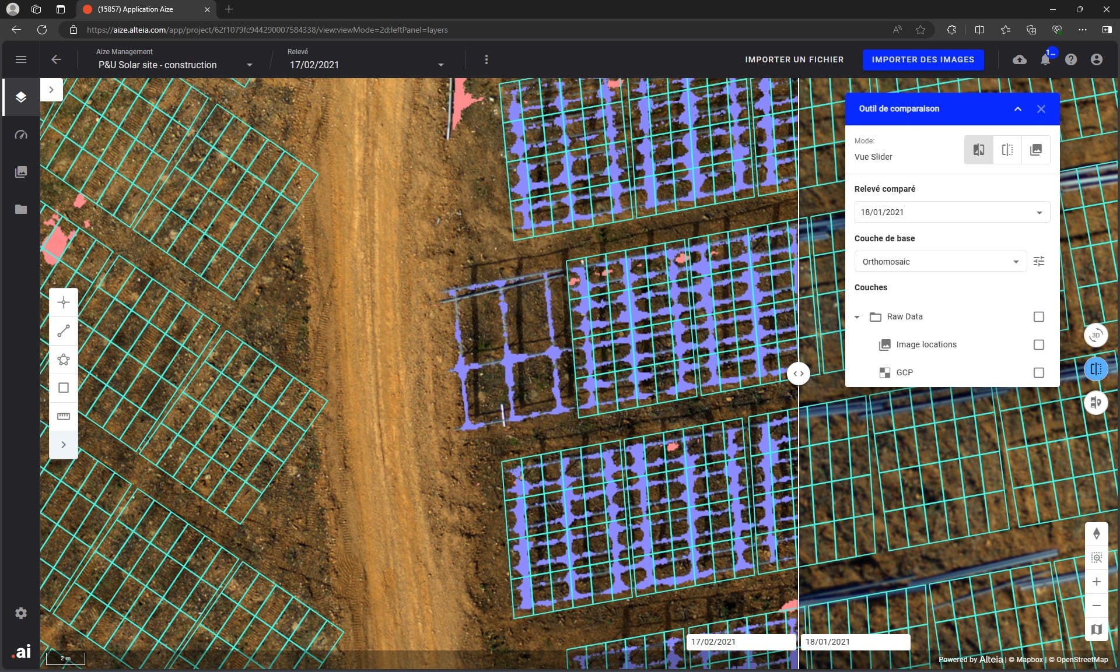The image size is (1120, 672).
Task: Select the polygon annotation tool
Action: pyautogui.click(x=63, y=360)
